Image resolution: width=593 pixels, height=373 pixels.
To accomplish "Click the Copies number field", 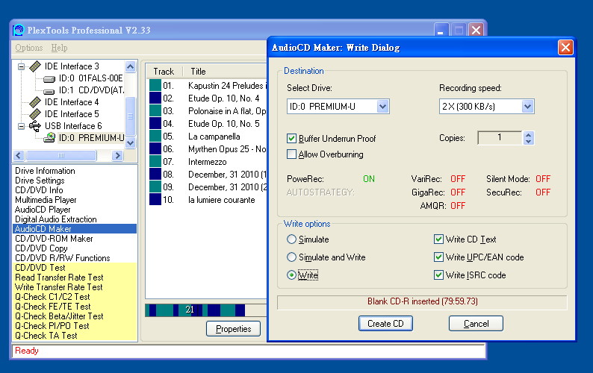I will (x=500, y=137).
